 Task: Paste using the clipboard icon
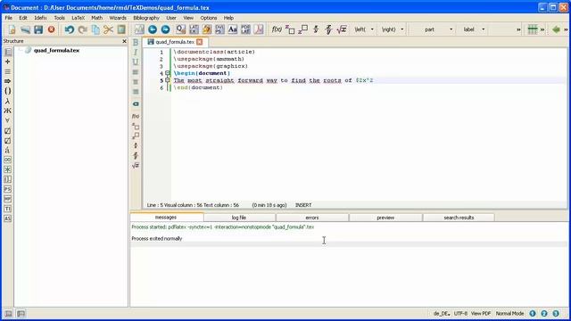121,29
